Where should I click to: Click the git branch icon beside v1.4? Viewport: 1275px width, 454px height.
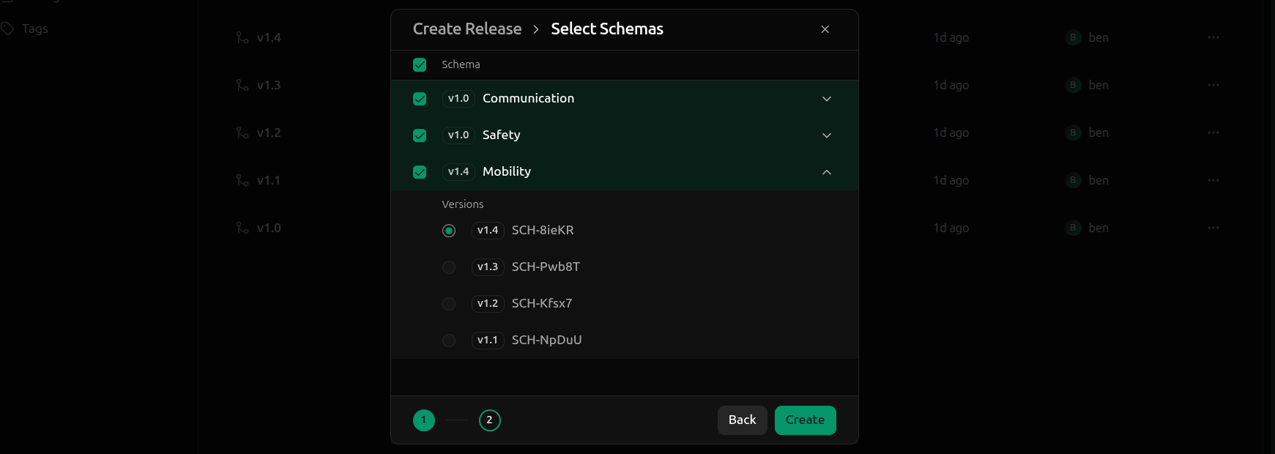tap(242, 37)
